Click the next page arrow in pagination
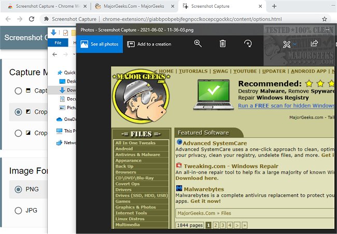Screen dimensions: 337x234 pyautogui.click(x=237, y=225)
